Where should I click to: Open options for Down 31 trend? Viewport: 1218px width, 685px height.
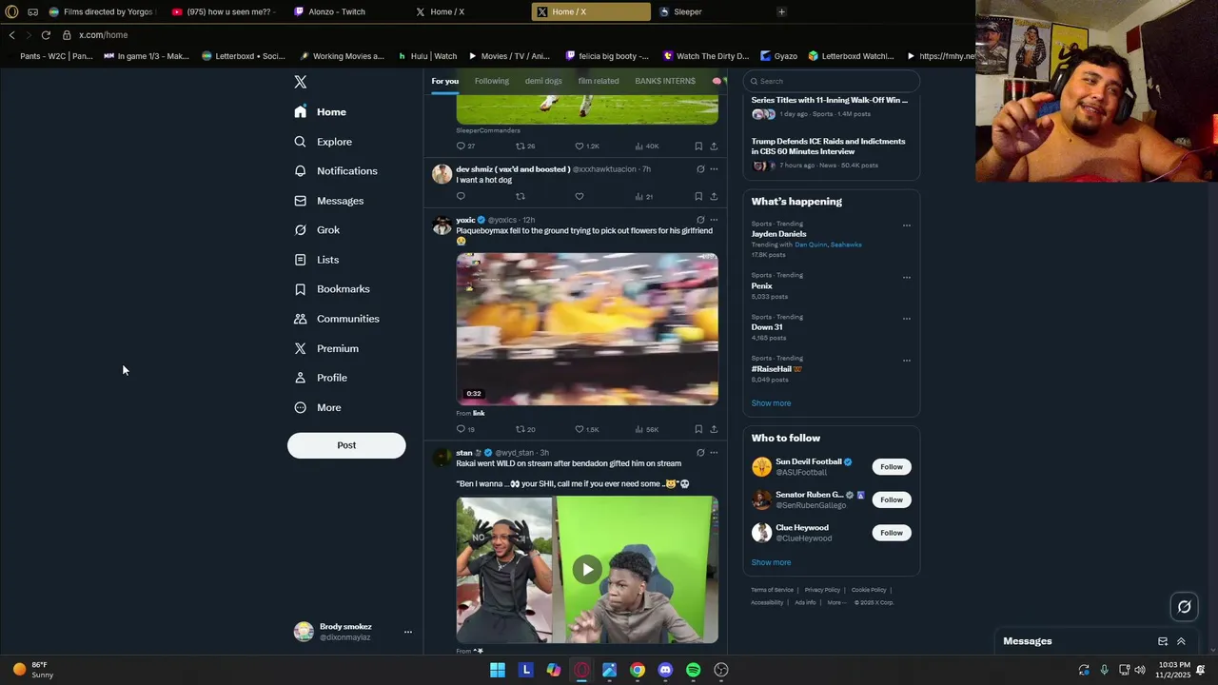coord(906,319)
